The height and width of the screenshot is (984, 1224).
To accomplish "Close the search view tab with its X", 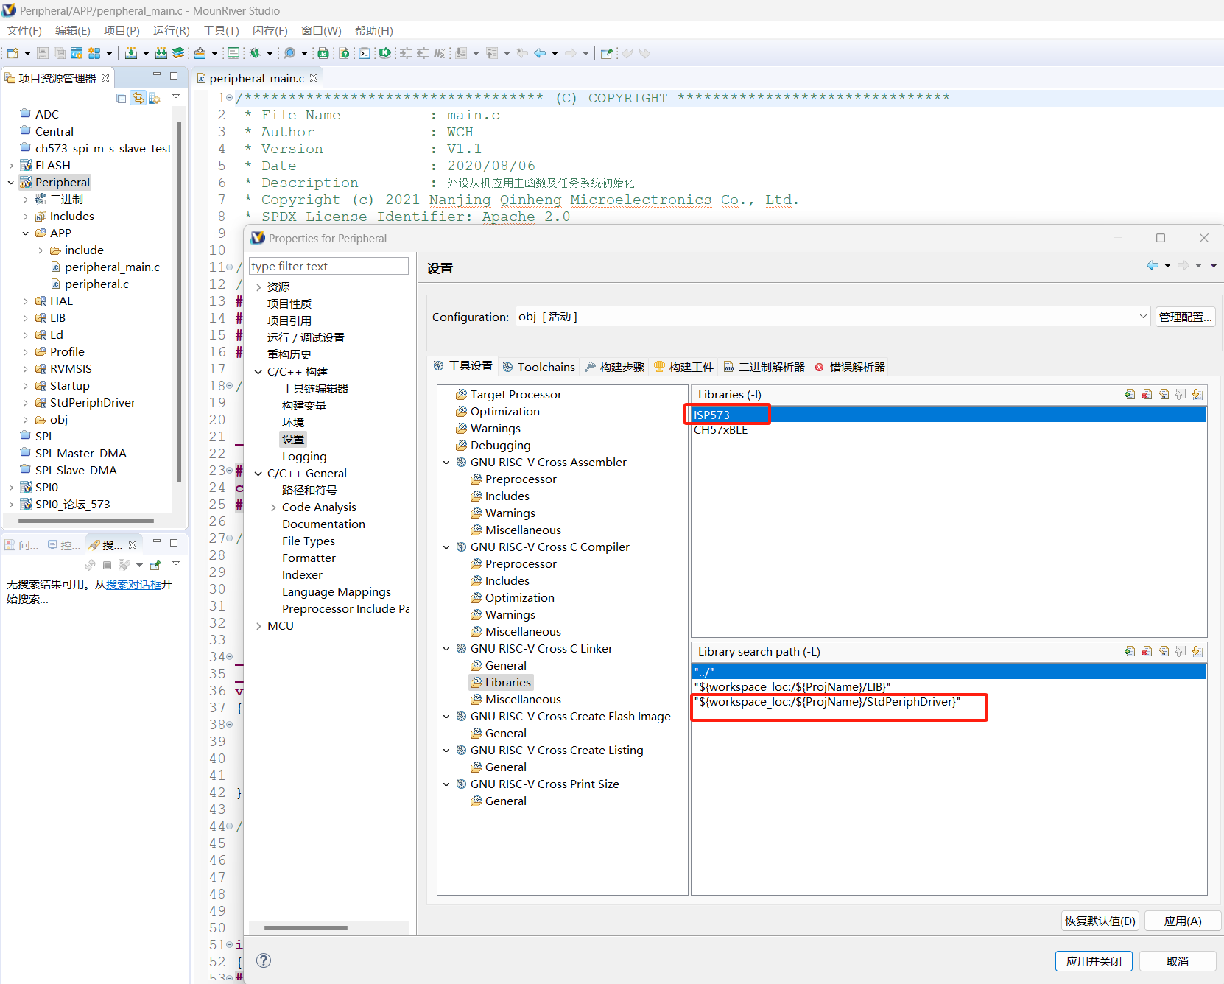I will point(133,545).
